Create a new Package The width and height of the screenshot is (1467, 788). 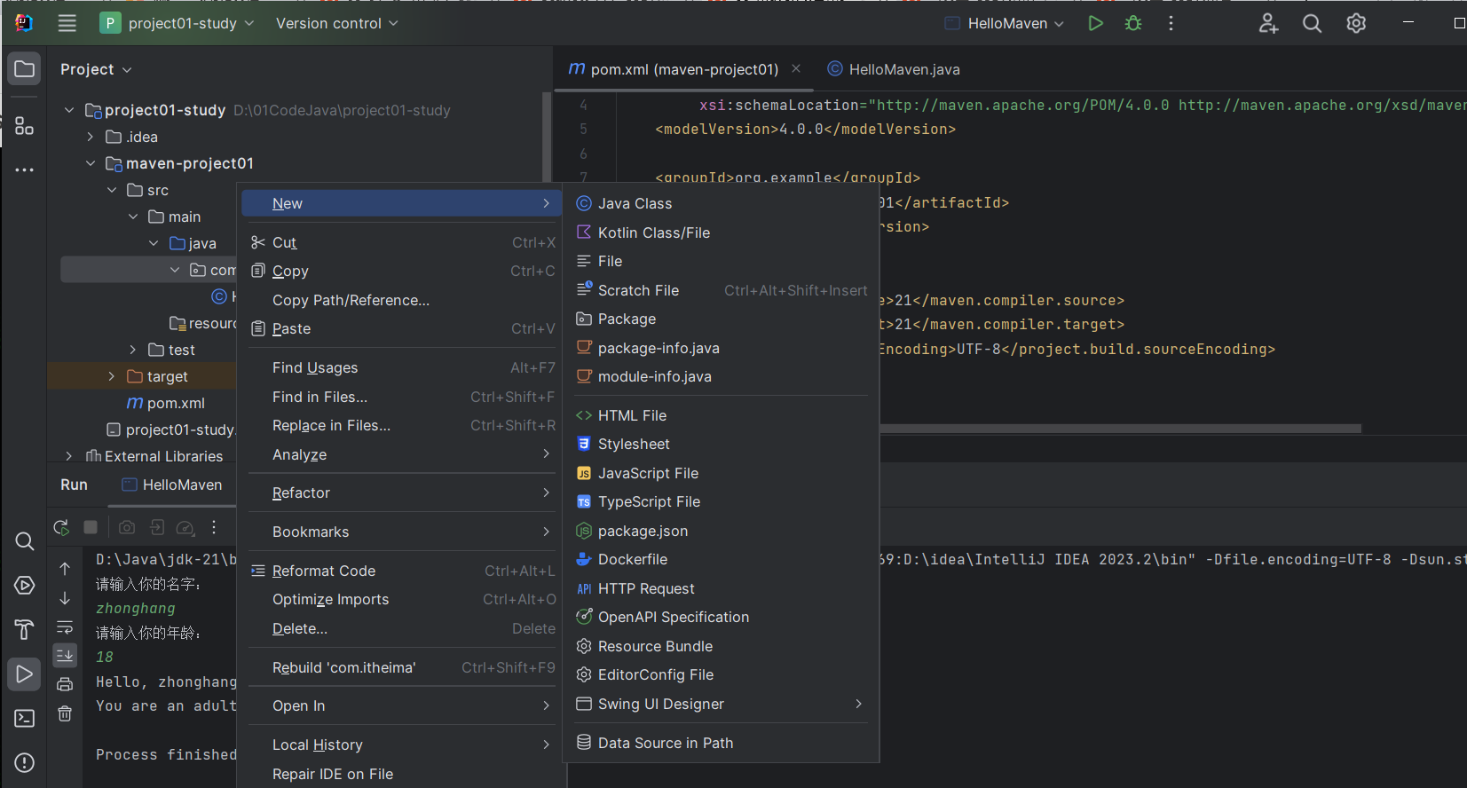[721, 319]
